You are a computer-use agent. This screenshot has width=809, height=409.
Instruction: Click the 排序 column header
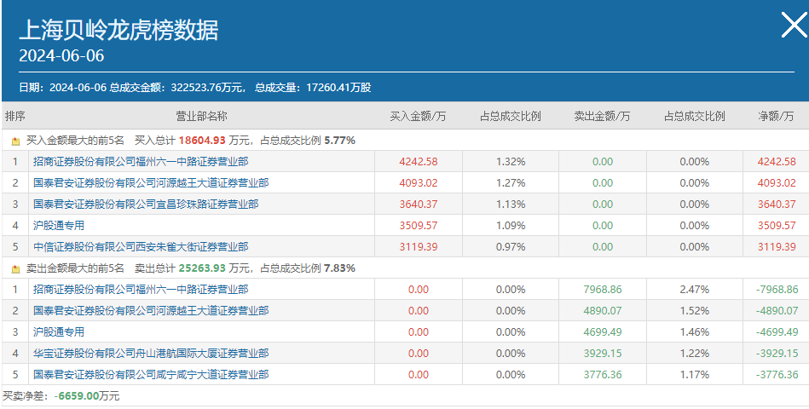coord(15,116)
